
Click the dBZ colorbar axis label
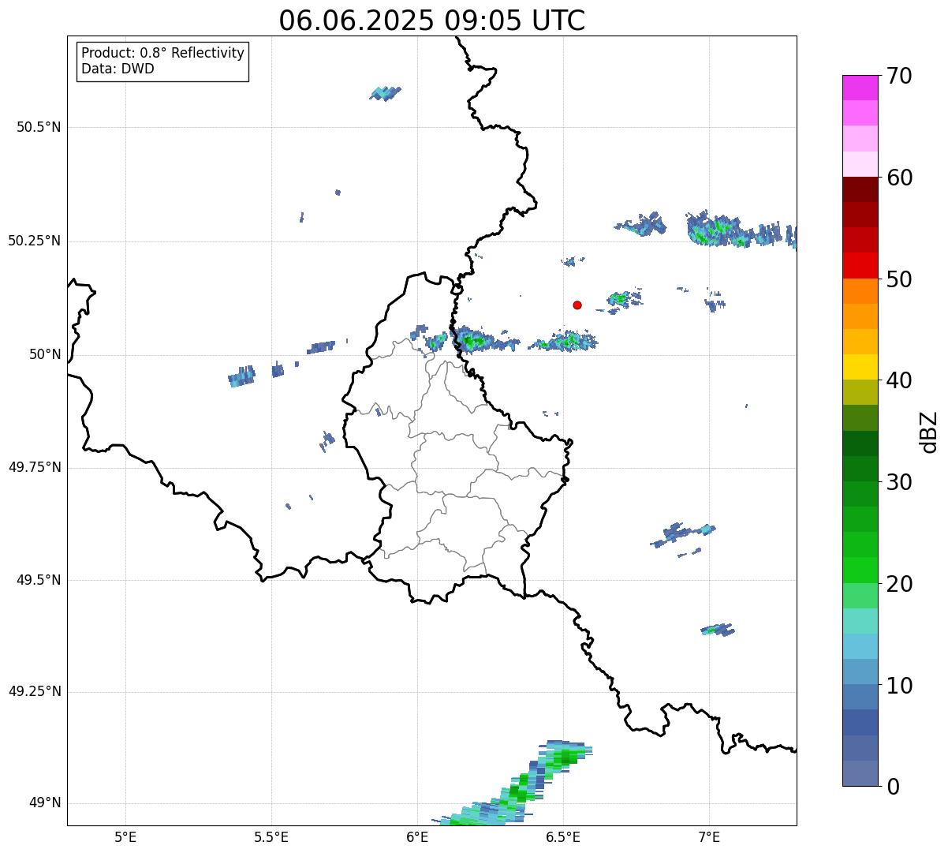tap(930, 432)
